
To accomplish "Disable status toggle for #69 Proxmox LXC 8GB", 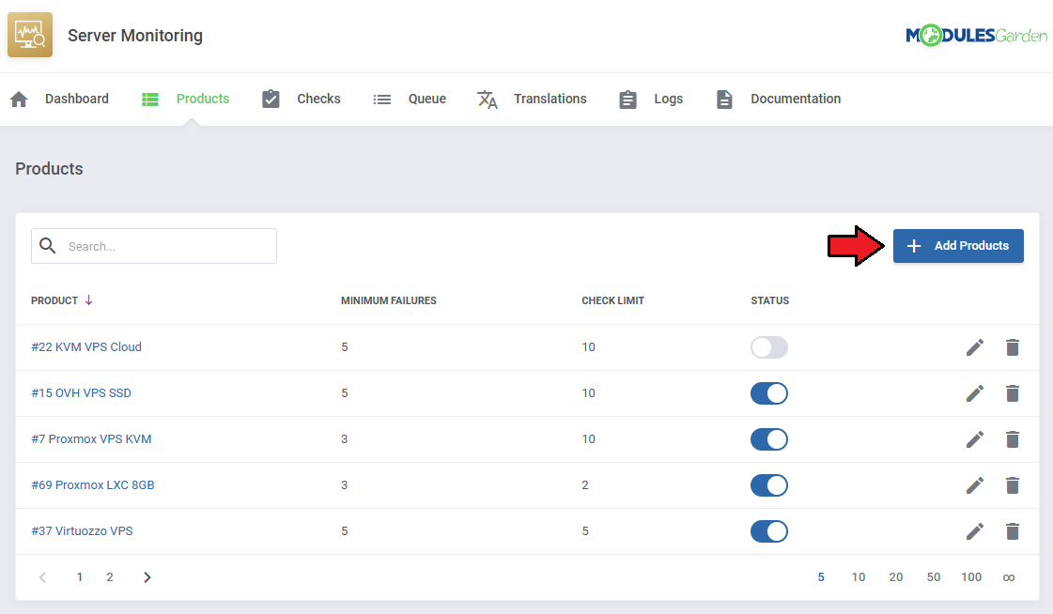I will click(x=769, y=485).
